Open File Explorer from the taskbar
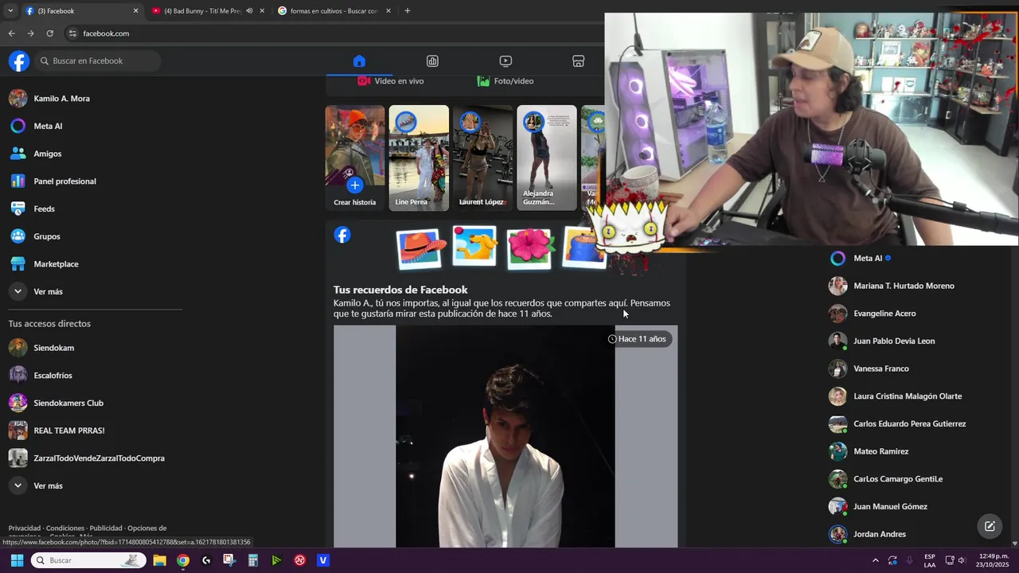Viewport: 1019px width, 573px height. (159, 560)
